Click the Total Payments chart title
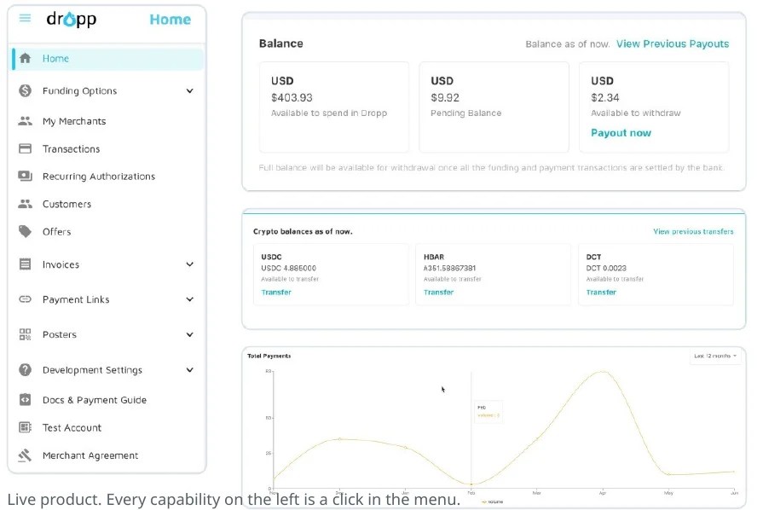Screen dimensions: 763x510 tap(269, 356)
